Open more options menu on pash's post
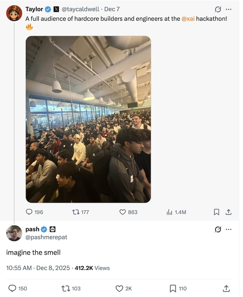The height and width of the screenshot is (297, 243). pyautogui.click(x=229, y=229)
